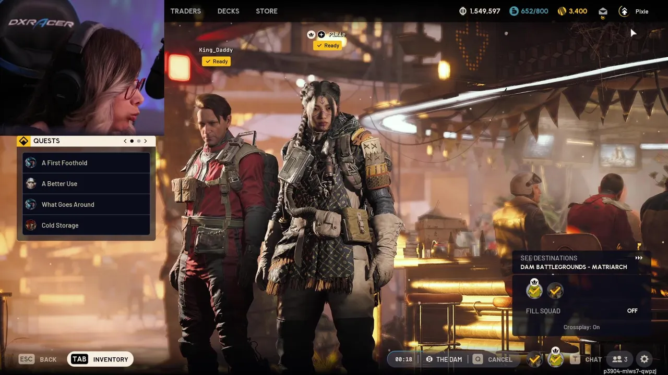
Task: Open SEE DESTINATIONS
Action: point(548,258)
